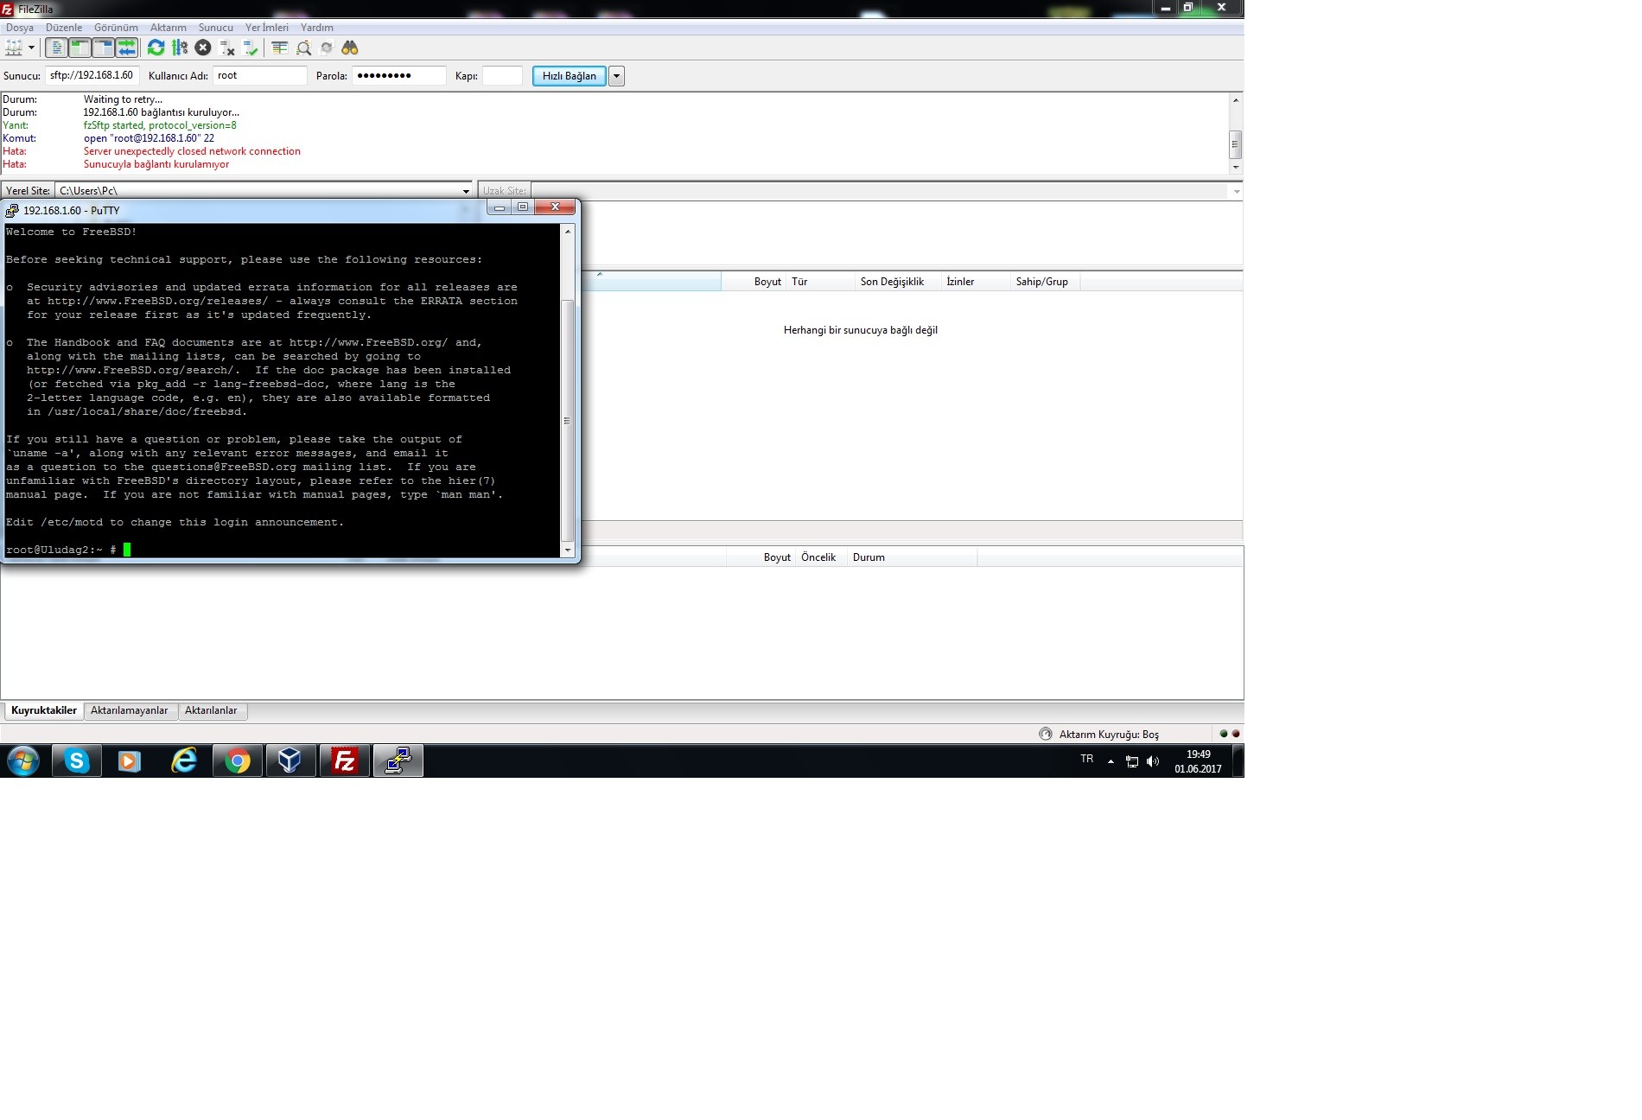Click the PuTTY window system menu icon

[x=12, y=210]
